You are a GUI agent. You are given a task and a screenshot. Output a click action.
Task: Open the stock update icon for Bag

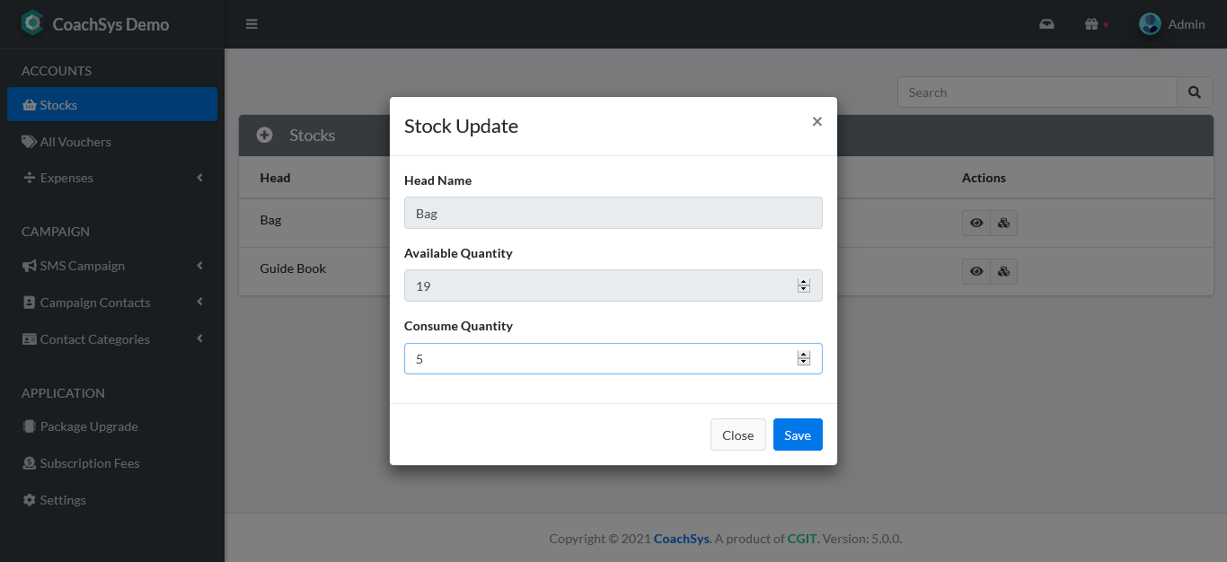point(1004,223)
